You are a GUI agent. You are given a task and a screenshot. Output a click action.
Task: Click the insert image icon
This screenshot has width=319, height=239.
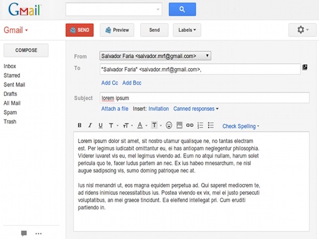[x=179, y=125]
